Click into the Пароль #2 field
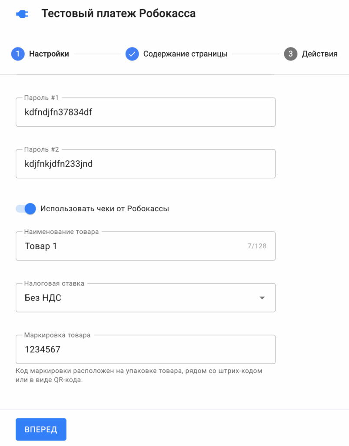 145,164
